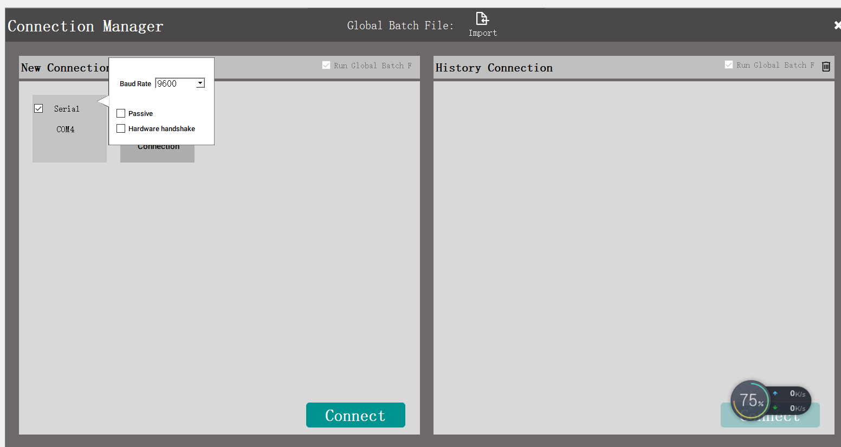Open the 9600 baud rate combo box
841x447 pixels.
tap(179, 83)
